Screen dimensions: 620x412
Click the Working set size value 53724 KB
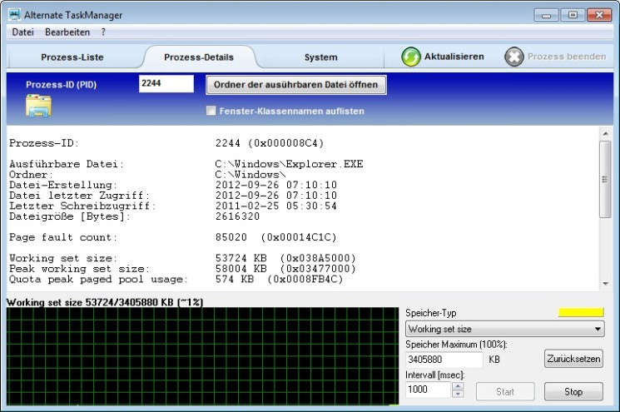(x=241, y=258)
